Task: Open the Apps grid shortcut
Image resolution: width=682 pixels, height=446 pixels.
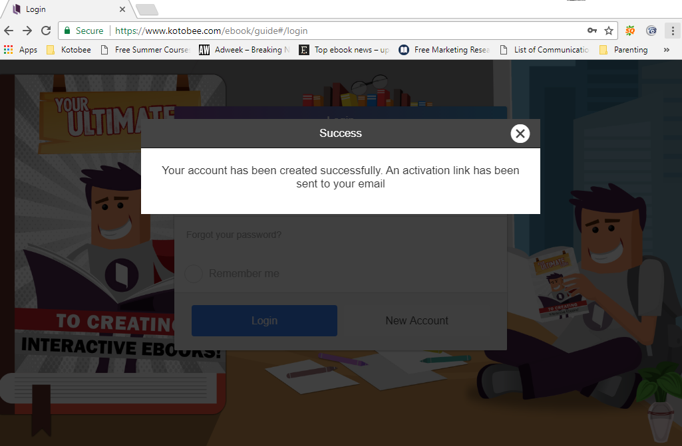Action: tap(21, 50)
